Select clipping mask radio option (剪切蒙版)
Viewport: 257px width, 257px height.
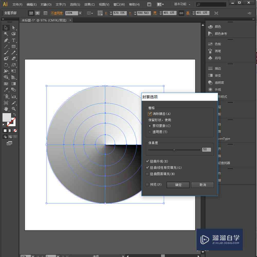(150, 126)
